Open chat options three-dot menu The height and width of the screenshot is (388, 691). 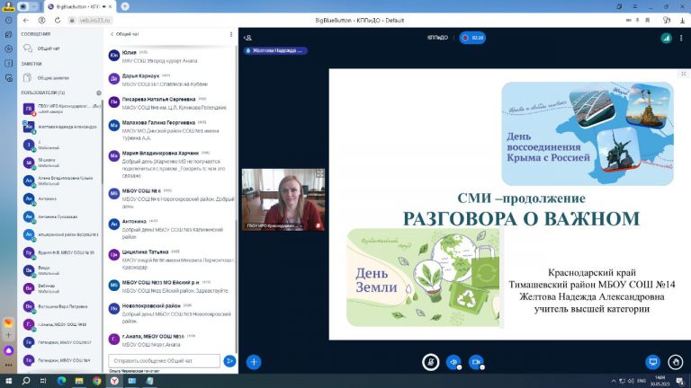(232, 34)
